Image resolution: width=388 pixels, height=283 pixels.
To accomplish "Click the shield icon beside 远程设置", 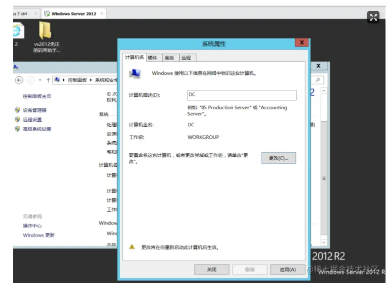I will coord(17,119).
